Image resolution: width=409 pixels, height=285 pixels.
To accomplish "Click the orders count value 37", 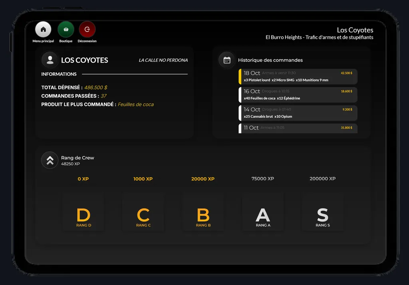I will pyautogui.click(x=104, y=96).
